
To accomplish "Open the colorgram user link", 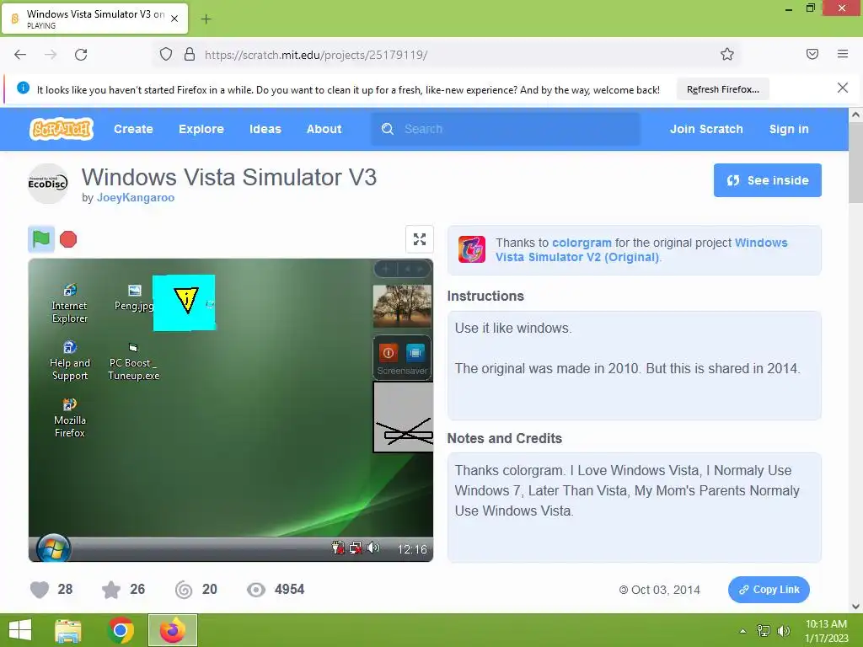I will click(582, 243).
